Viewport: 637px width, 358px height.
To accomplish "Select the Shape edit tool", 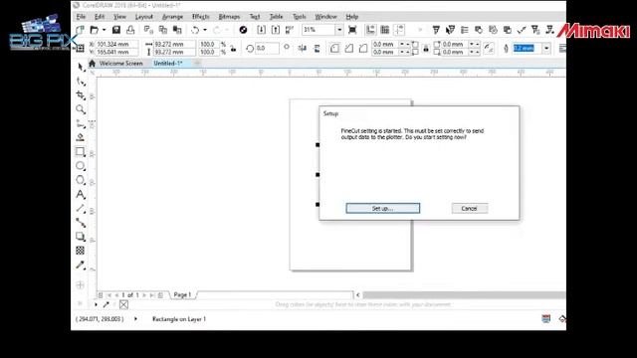I will click(x=81, y=82).
